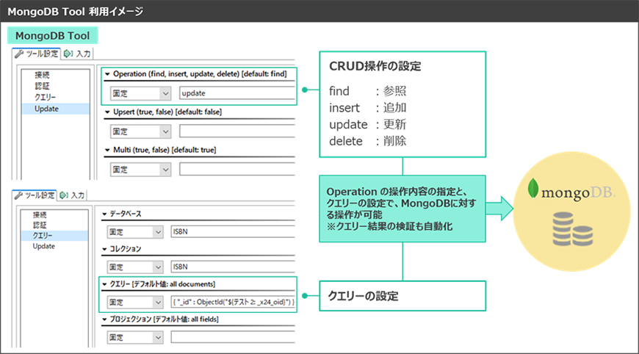Image resolution: width=639 pixels, height=354 pixels.
Task: Click the update : 更新 line
Action: [x=367, y=124]
